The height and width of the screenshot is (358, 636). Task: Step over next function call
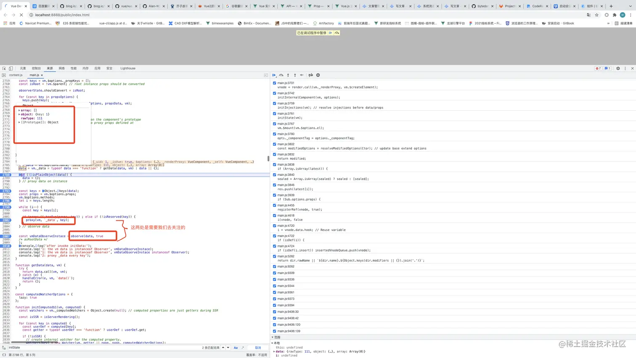(281, 75)
